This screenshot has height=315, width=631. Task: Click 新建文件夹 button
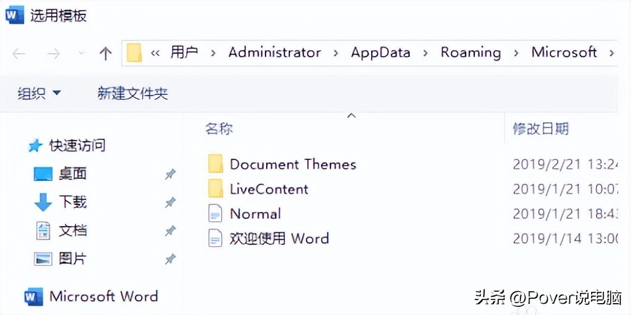pyautogui.click(x=132, y=94)
